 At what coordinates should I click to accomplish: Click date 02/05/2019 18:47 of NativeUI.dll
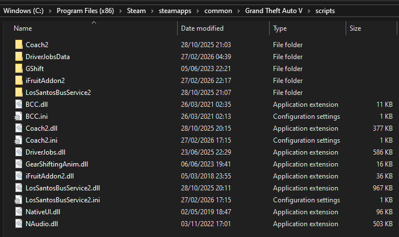[x=206, y=212]
